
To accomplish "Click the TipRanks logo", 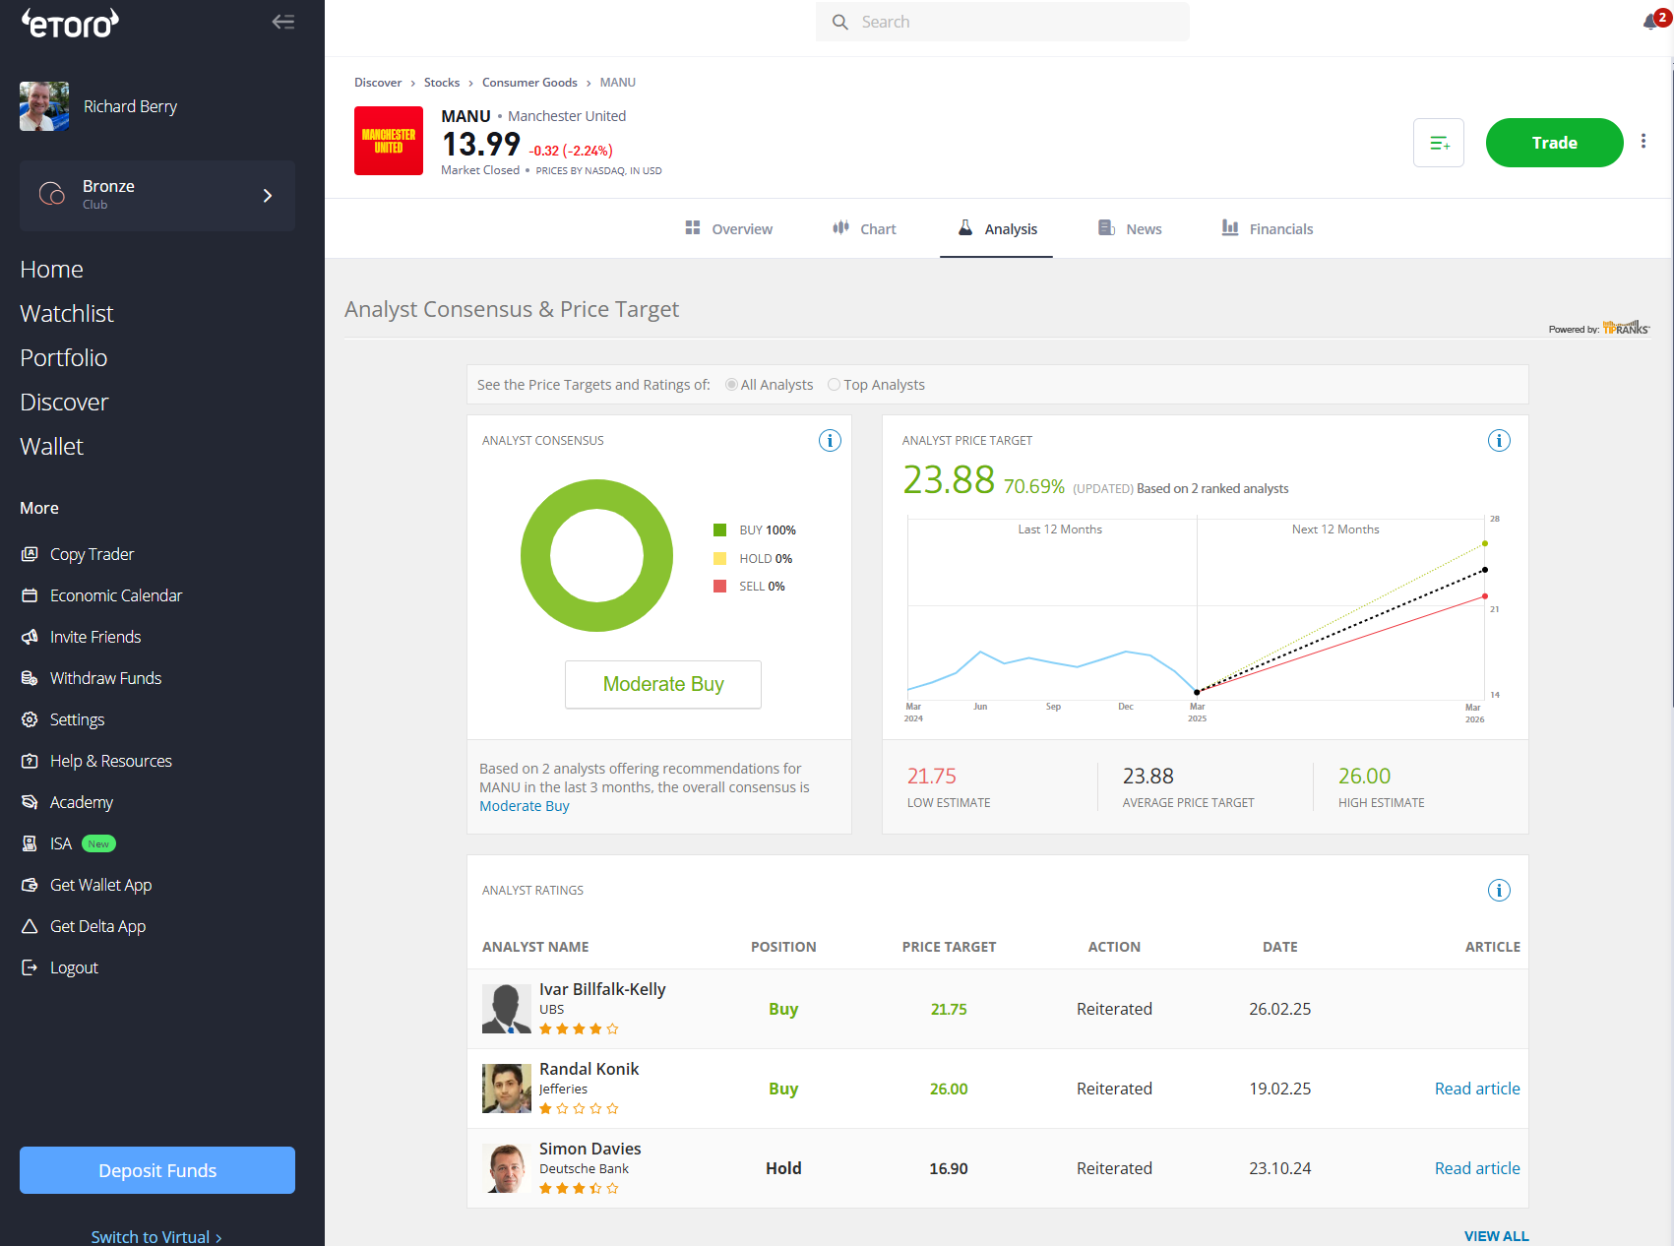I will 1626,328.
